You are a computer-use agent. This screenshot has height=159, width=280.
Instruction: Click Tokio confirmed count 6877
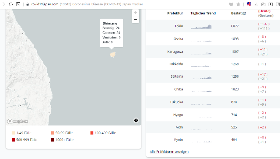235,26
